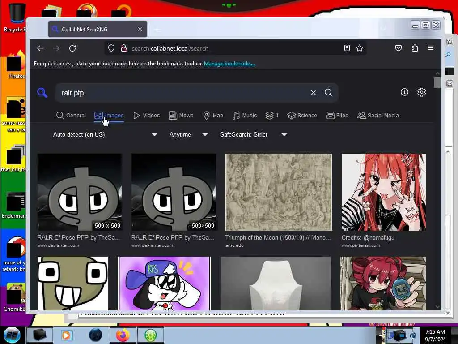Clear the search query with X icon
Screen dimensions: 458x344
pos(314,93)
